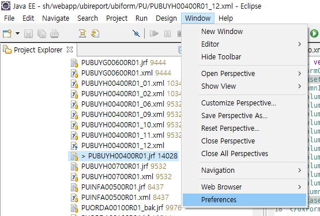320x216 pixels.
Task: Open the Project menu
Action: pos(116,18)
